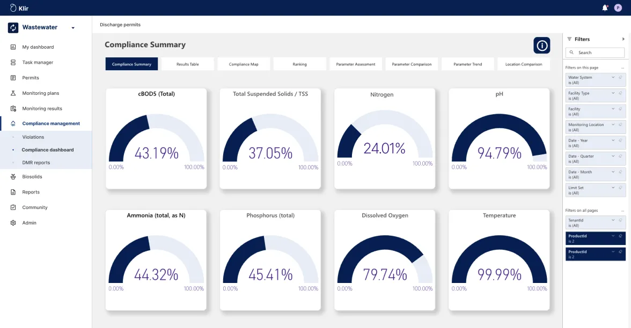Click the Reports icon

pyautogui.click(x=12, y=192)
